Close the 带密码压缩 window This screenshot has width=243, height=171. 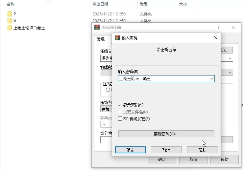tap(233, 27)
